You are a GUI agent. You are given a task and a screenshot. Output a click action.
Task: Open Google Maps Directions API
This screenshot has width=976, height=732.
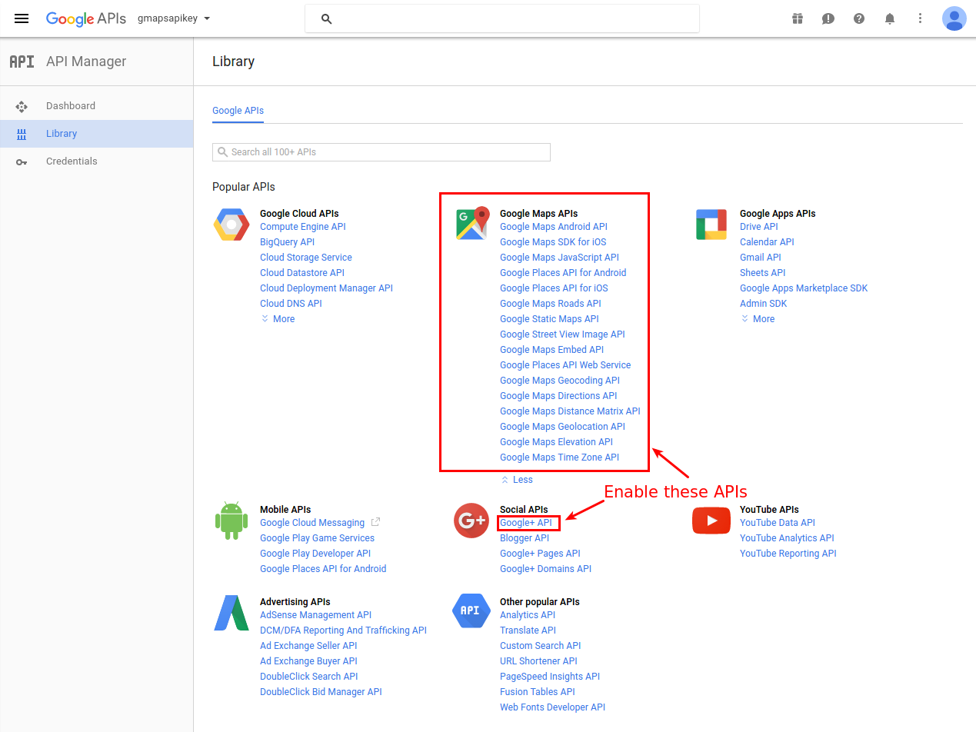click(x=558, y=396)
